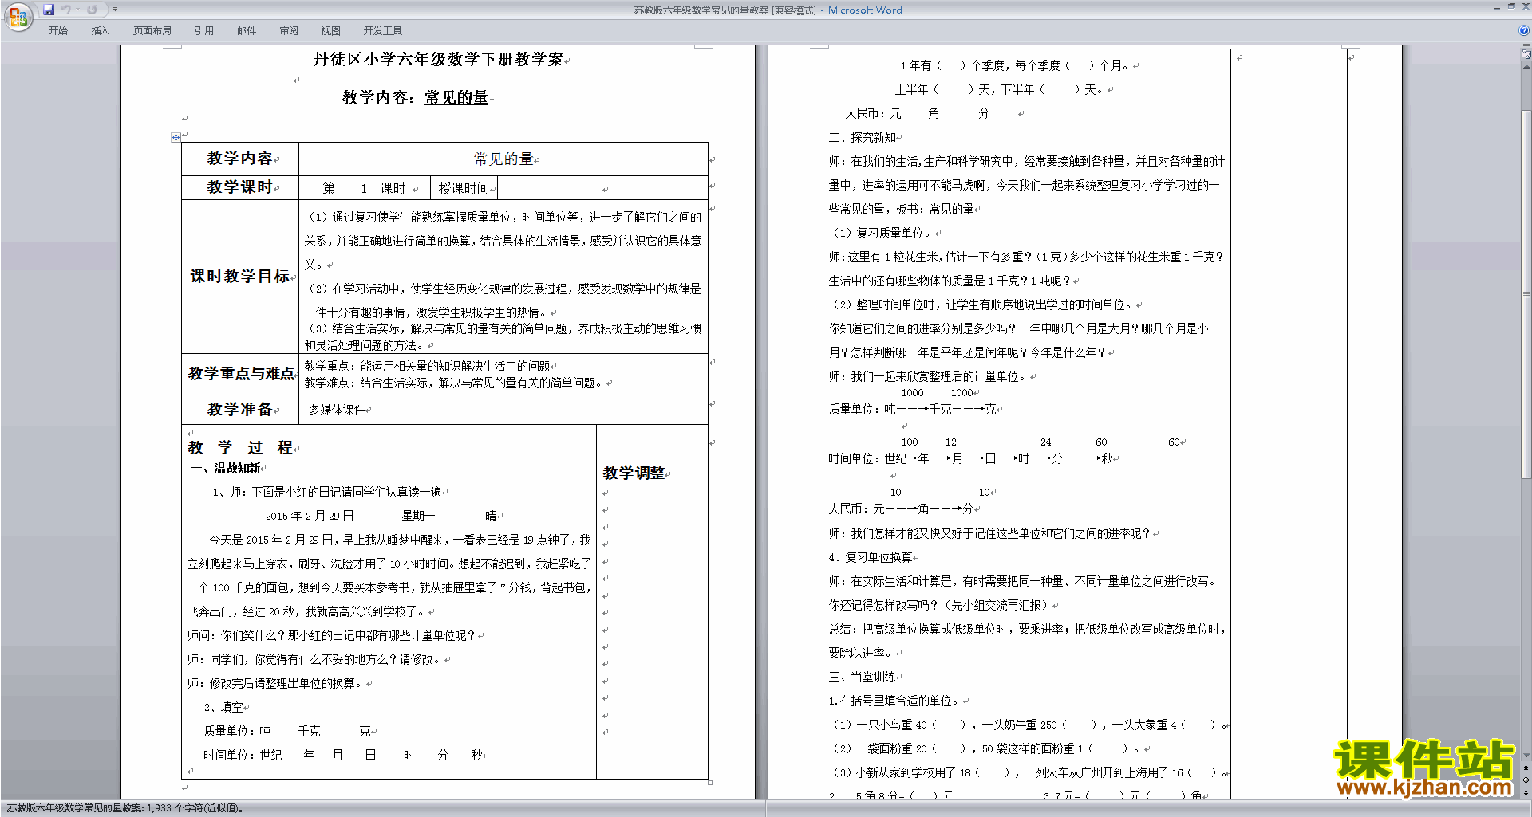
Task: Toggle the View Ruler icon above scrollbar
Action: tap(1526, 55)
